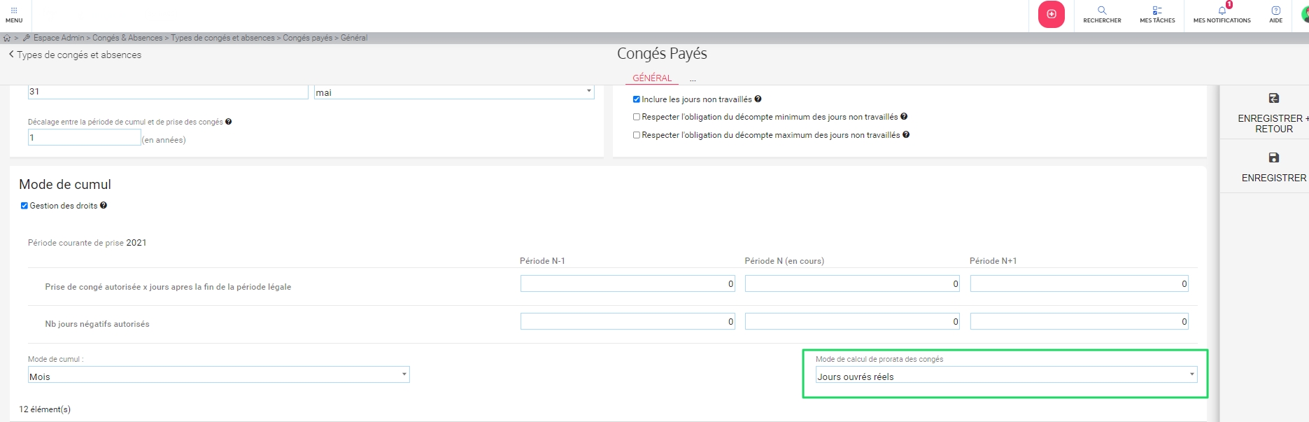Toggle the Gestion des droits checkbox
The image size is (1309, 422).
[24, 206]
